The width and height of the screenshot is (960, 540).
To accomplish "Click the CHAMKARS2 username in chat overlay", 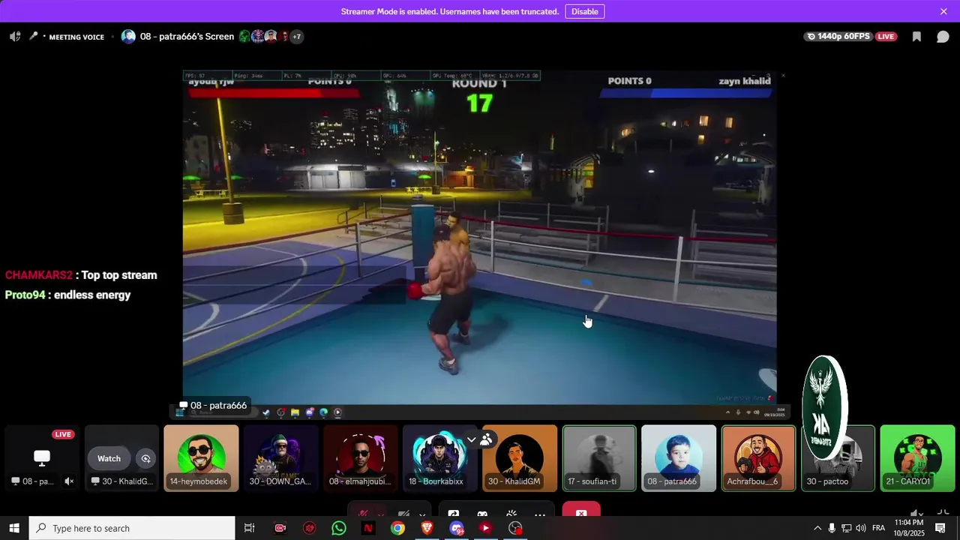I will click(x=39, y=275).
